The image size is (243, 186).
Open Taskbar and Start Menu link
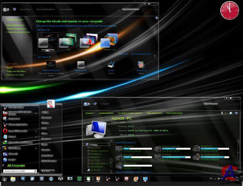[16, 71]
